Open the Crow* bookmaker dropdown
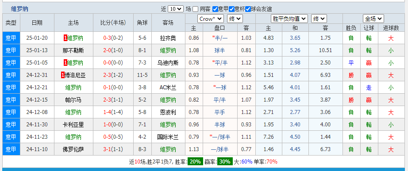408x171 pixels. [x=211, y=19]
